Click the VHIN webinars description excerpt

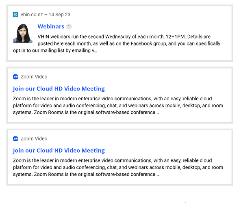click(x=117, y=43)
